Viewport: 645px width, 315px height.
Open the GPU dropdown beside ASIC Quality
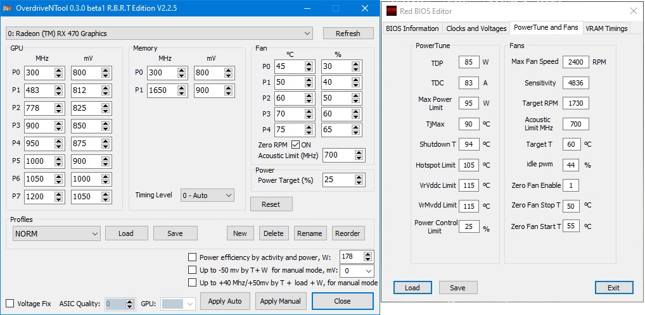click(177, 304)
